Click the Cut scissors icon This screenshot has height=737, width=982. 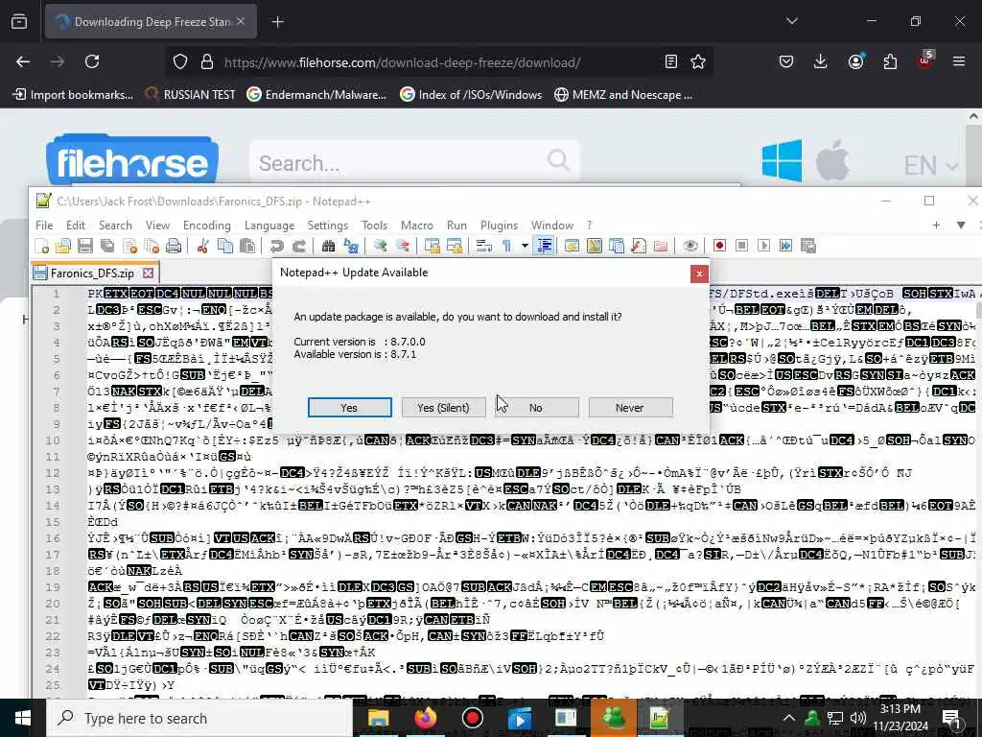(x=202, y=246)
